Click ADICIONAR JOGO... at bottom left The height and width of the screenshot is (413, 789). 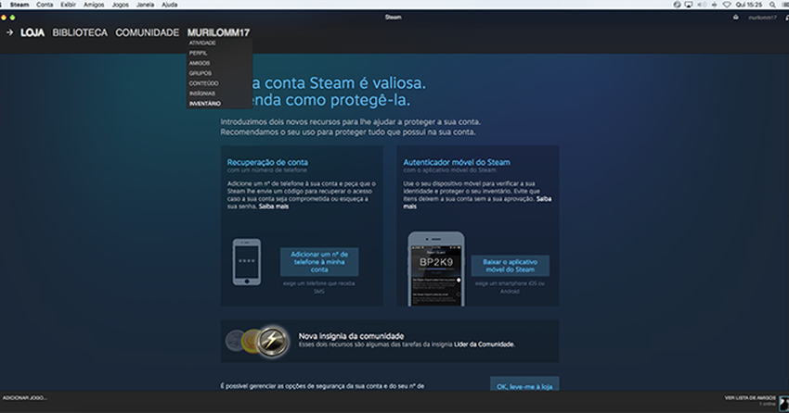[x=24, y=398]
